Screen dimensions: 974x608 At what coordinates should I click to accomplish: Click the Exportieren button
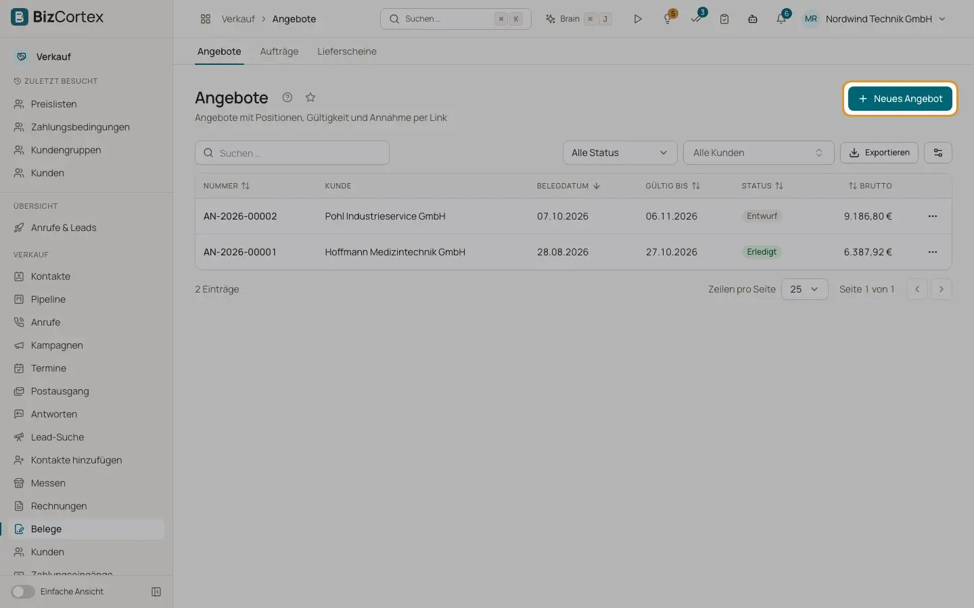(879, 153)
